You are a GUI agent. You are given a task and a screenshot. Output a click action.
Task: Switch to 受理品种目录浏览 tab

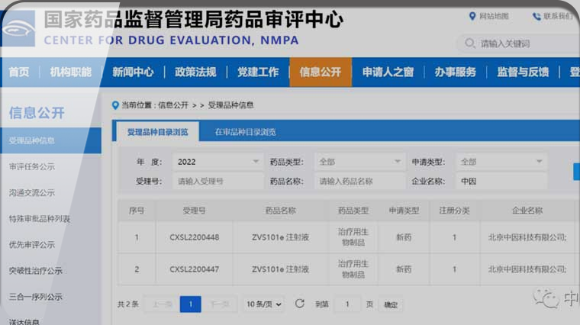[x=158, y=132]
